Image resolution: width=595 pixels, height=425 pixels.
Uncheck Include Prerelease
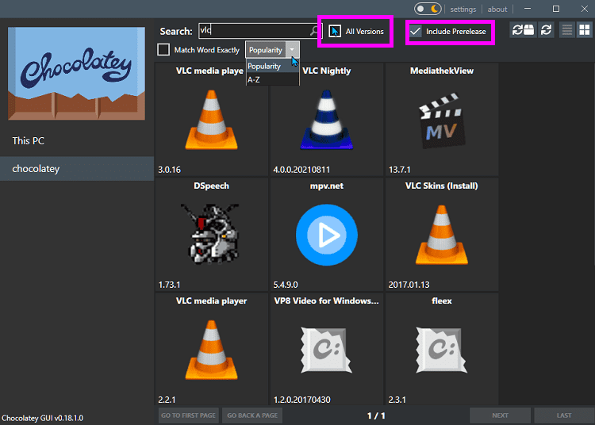tap(416, 31)
